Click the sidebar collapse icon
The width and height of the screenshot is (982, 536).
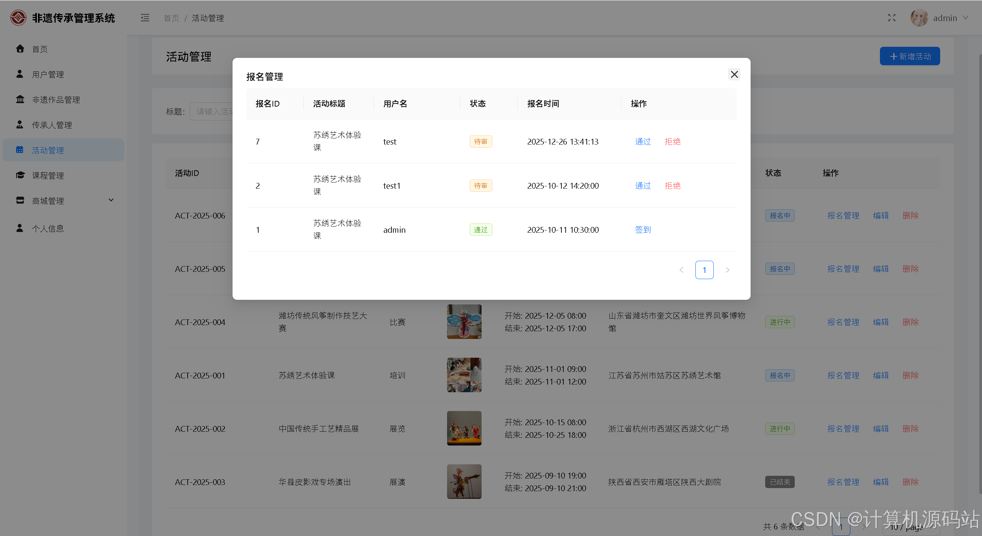145,18
